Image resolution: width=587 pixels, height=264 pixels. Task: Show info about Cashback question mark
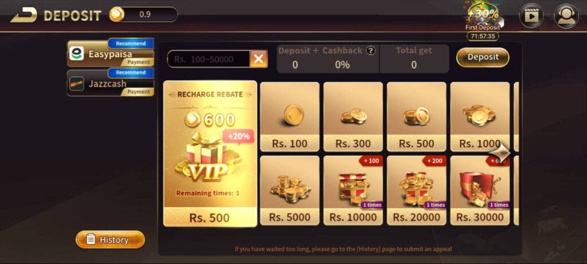[371, 51]
